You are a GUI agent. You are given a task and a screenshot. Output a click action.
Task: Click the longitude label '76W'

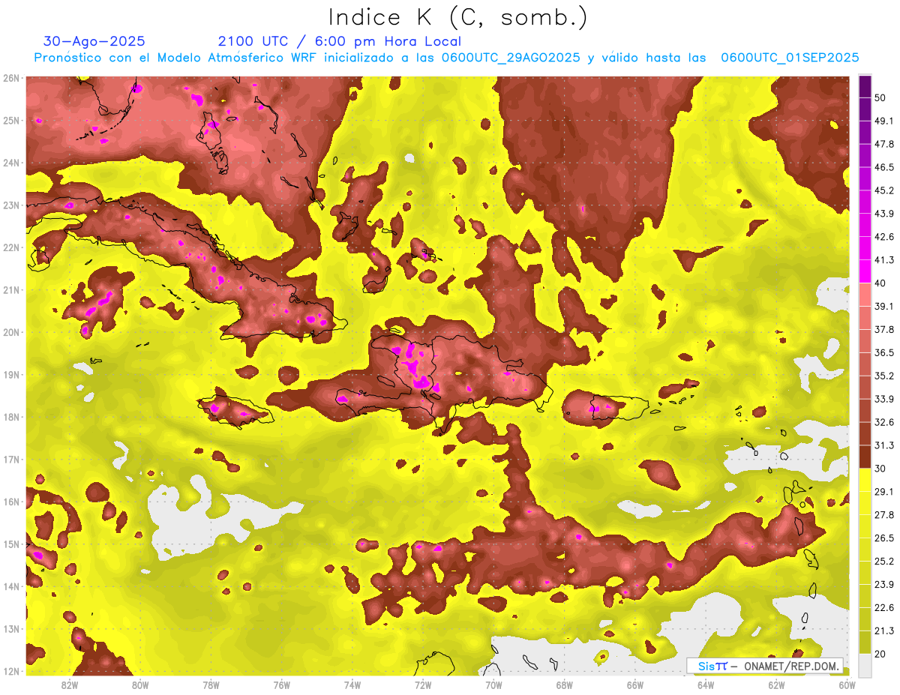[x=281, y=685]
